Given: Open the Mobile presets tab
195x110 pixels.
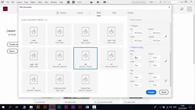Looking at the screenshot, I should click(130, 13).
